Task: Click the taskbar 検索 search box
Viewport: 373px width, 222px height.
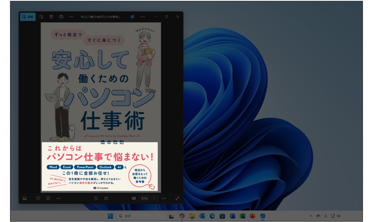Action: coord(141,216)
